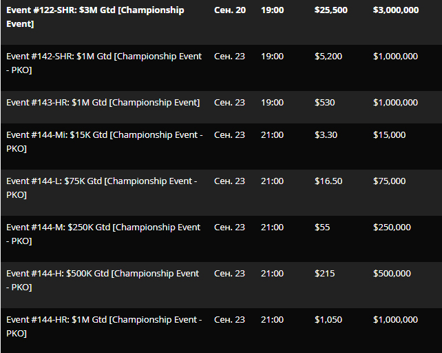Select Event #144-H $500K Gtd name

(x=103, y=280)
